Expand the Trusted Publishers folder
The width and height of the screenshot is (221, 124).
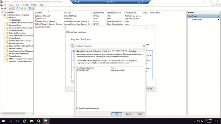pos(4,31)
